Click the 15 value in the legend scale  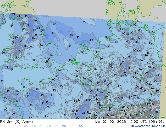pyautogui.click(x=19, y=126)
